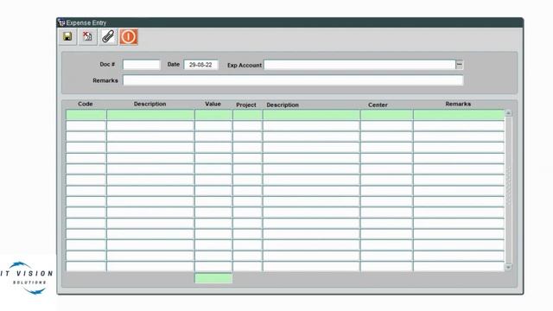Open the Exp Account lookup ellipsis button
The width and height of the screenshot is (553, 311).
point(459,65)
